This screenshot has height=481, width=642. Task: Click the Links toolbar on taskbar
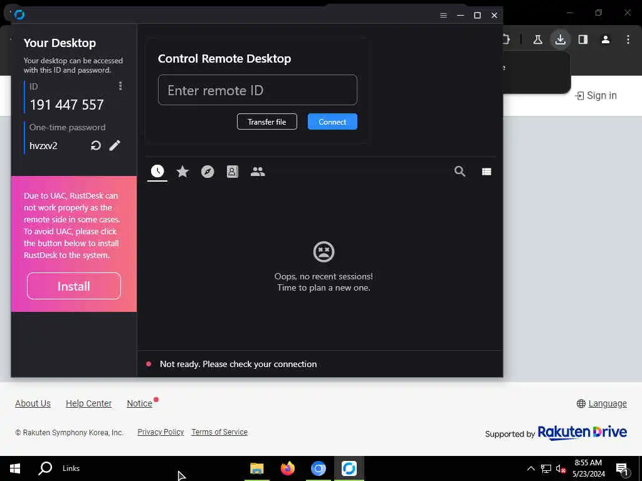click(x=71, y=468)
